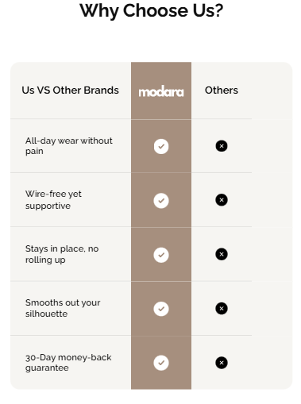The height and width of the screenshot is (404, 301).
Task: Click the Us VS Other Brands header text
Action: [x=70, y=90]
